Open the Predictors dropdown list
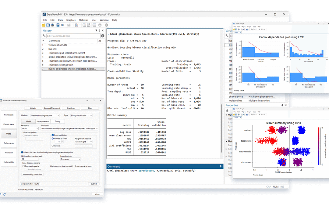Viewport: 329px width, 206px height. [69, 128]
